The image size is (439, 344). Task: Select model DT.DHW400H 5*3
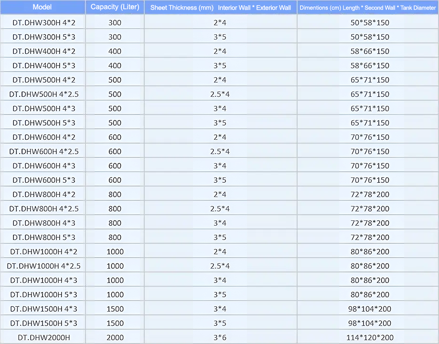43,65
